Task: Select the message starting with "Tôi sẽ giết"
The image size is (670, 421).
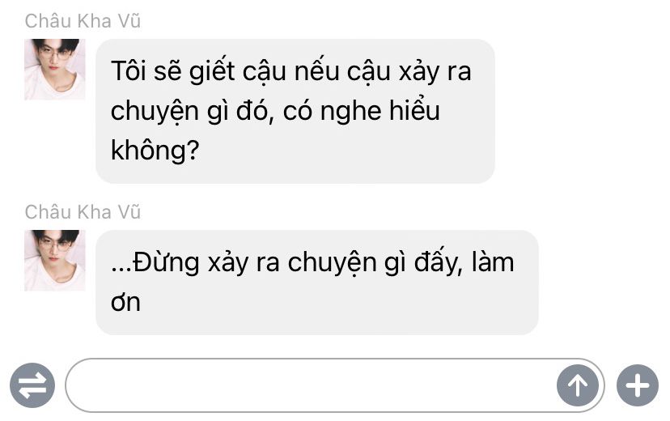Action: point(295,111)
